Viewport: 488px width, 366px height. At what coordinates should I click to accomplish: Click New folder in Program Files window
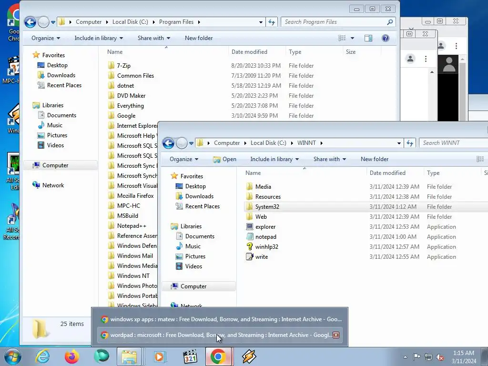tap(199, 38)
